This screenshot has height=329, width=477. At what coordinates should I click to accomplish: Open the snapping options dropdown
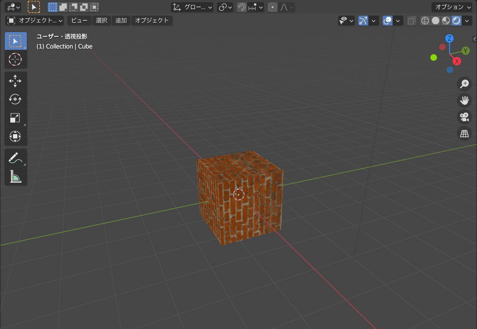coord(255,7)
